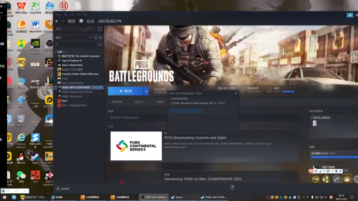Screen dimensions: 358x201
Task: Click the add game plus icon
Action: tap(58, 188)
